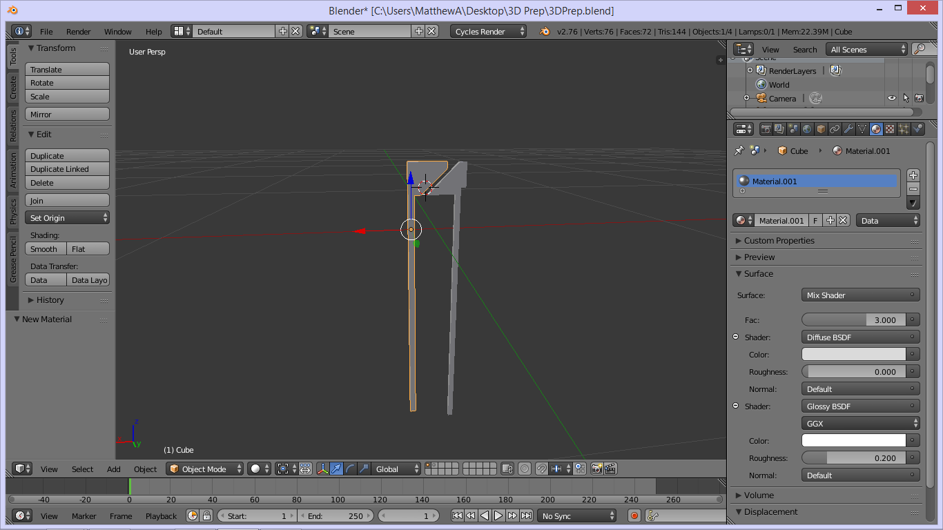Open the Constraints properties tab chain icon

point(835,129)
